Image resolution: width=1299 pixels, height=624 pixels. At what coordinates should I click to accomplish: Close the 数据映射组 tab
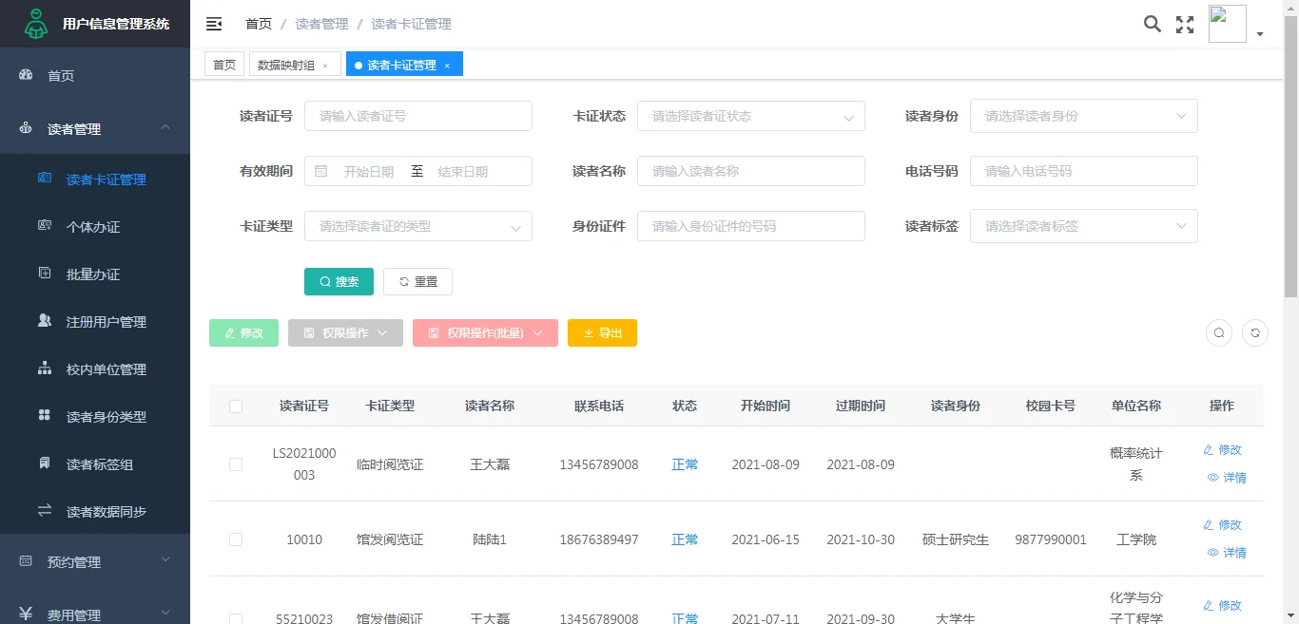click(325, 66)
